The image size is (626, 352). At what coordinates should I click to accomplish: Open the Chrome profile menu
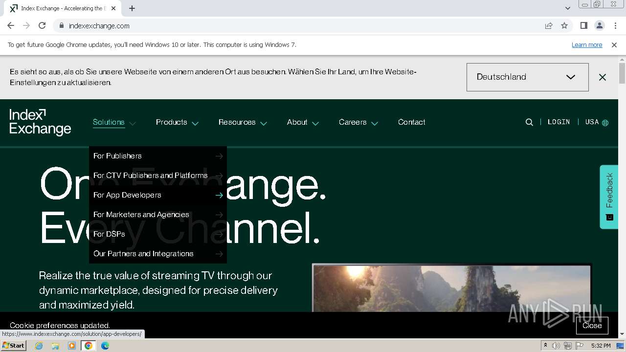pos(599,25)
